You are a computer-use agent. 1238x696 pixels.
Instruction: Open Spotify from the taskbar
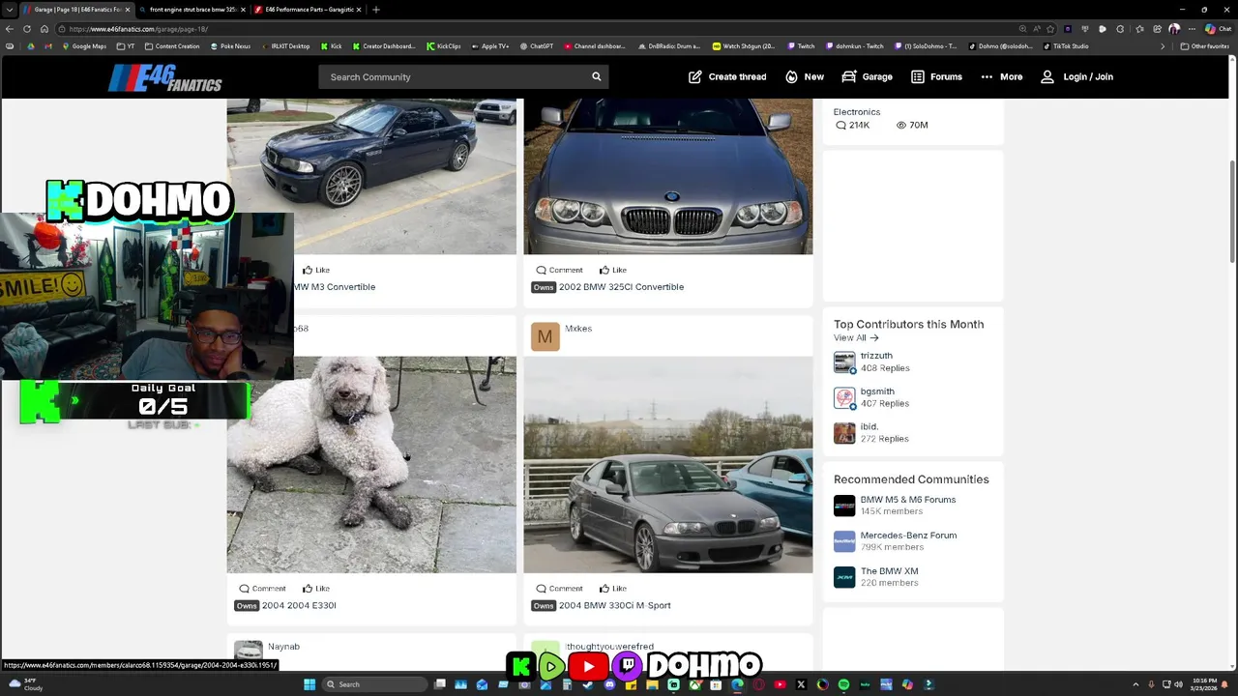point(843,684)
